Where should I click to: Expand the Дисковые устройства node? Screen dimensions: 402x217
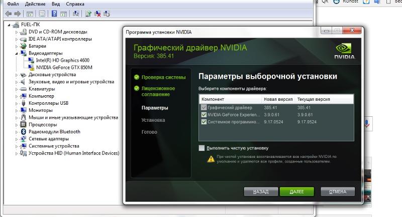17,75
